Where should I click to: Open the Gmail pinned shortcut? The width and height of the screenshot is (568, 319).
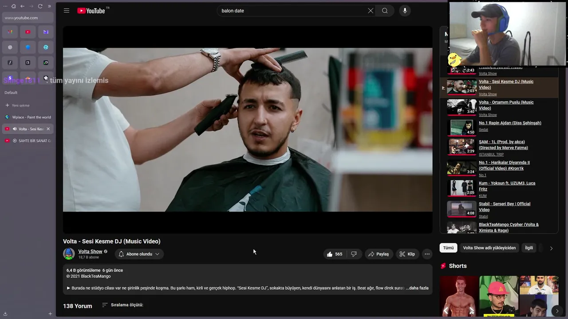click(x=10, y=32)
